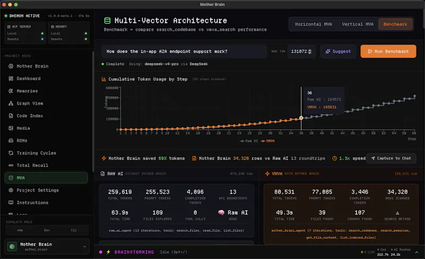Screen dimensions: 425x259
Task: Click the benchmark question input field
Action: click(184, 52)
